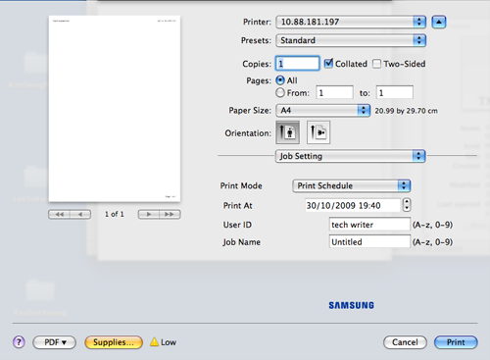Open help with question mark icon
490x360 pixels.
tap(19, 342)
